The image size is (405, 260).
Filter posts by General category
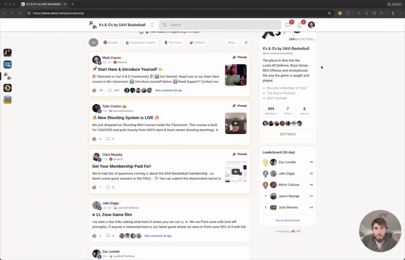[x=111, y=43]
